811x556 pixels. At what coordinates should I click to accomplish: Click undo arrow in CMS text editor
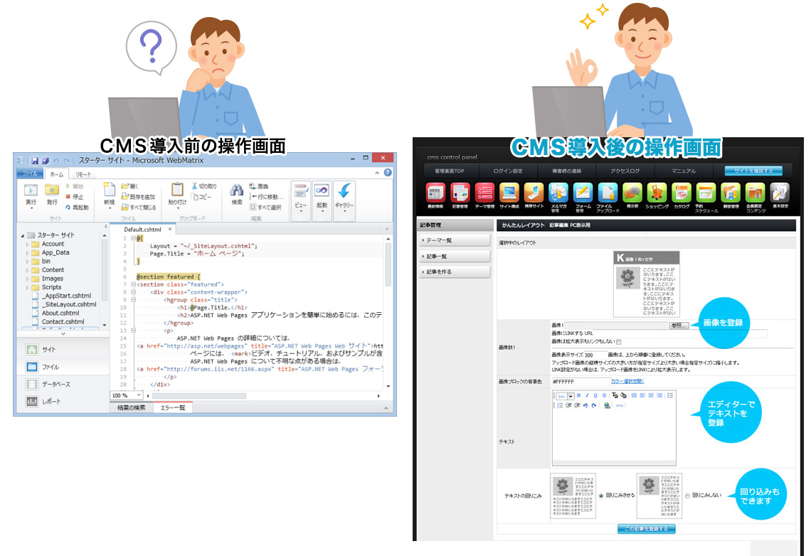click(585, 406)
